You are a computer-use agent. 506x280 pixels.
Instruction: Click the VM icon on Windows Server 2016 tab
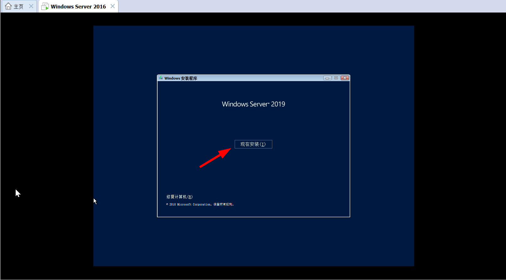pos(45,6)
